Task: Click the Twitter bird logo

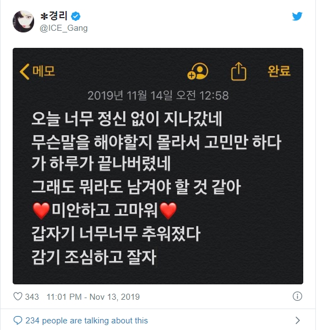Action: tap(297, 16)
